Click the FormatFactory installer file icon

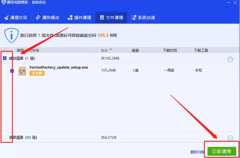point(22,71)
